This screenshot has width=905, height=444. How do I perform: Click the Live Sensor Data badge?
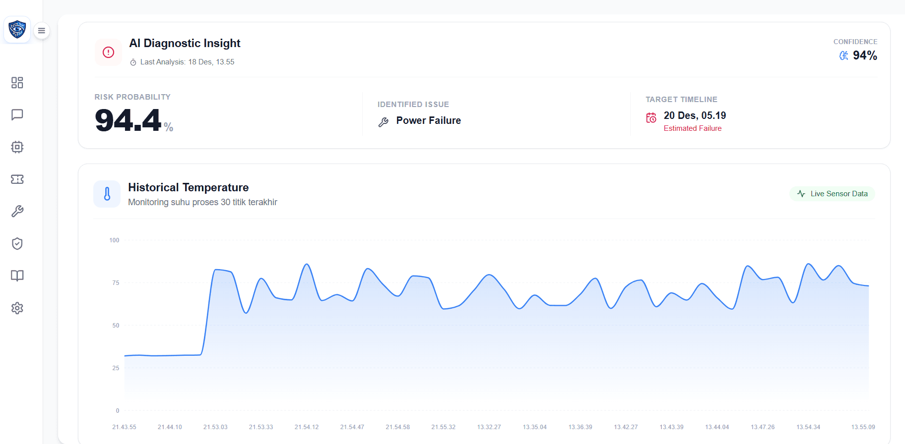pyautogui.click(x=832, y=194)
